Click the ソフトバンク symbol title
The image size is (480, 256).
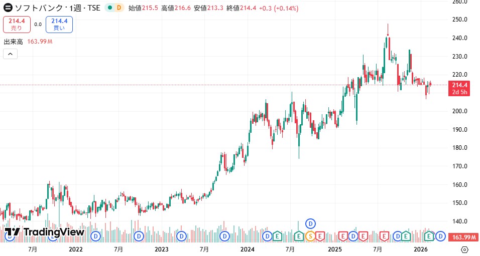point(39,8)
